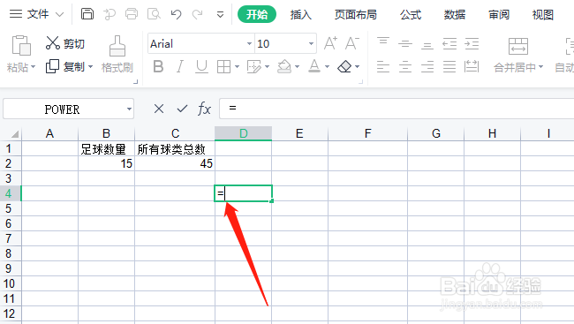
Task: Switch to the 插入 tab
Action: coord(301,15)
